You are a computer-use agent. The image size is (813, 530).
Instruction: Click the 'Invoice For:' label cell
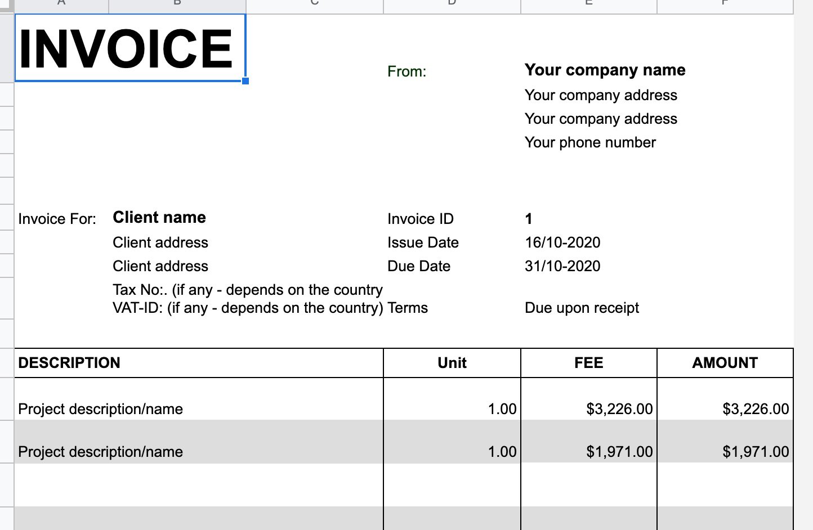click(x=57, y=219)
